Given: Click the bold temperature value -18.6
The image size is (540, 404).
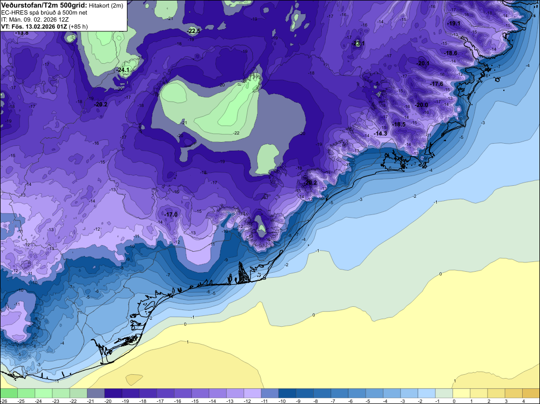Looking at the screenshot, I should pyautogui.click(x=451, y=53).
